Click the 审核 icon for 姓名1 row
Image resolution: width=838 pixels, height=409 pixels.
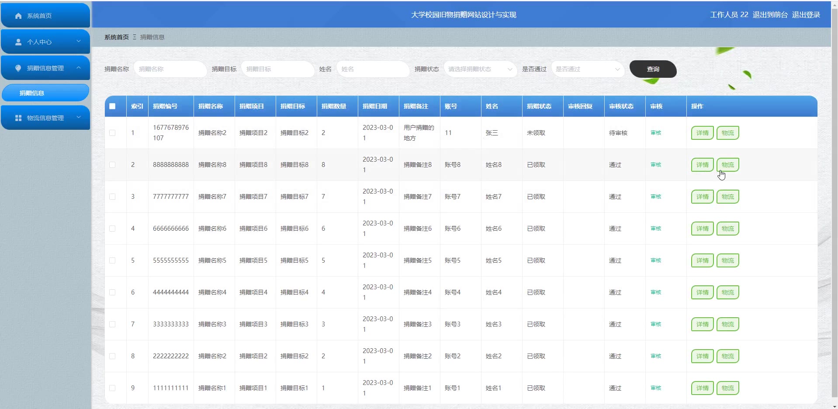tap(656, 388)
